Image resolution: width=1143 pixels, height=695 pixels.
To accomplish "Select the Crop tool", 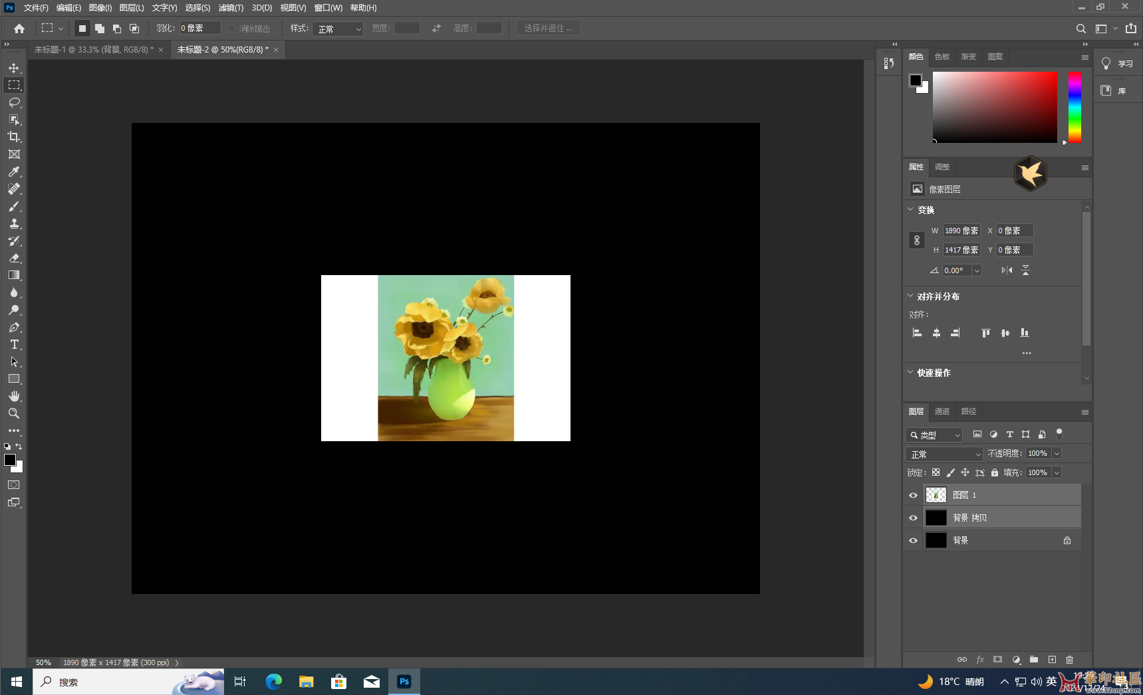I will click(14, 137).
